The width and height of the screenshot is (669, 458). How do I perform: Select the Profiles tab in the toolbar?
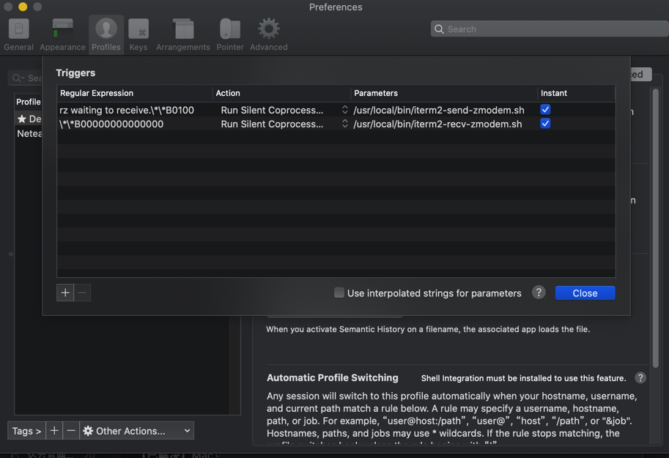pos(106,34)
